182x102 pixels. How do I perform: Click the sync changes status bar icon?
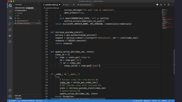pyautogui.click(x=19, y=101)
